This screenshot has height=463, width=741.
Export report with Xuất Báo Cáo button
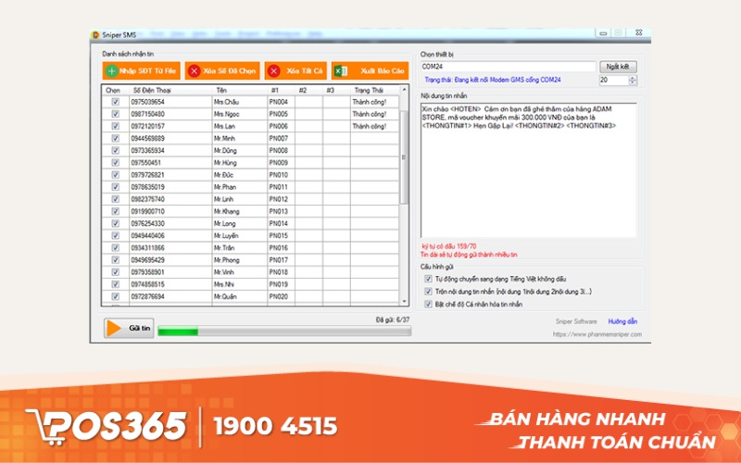(x=370, y=71)
